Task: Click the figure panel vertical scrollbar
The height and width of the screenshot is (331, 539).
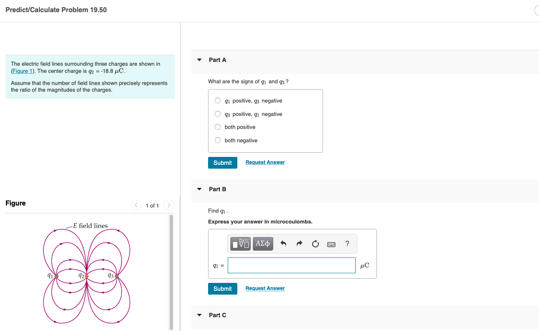Action: coord(170,272)
